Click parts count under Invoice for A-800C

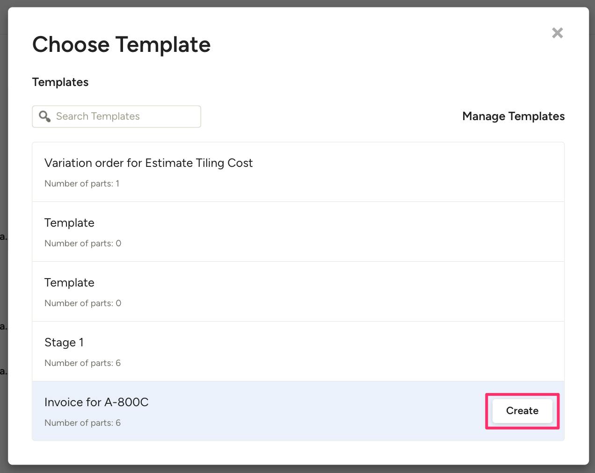(82, 423)
